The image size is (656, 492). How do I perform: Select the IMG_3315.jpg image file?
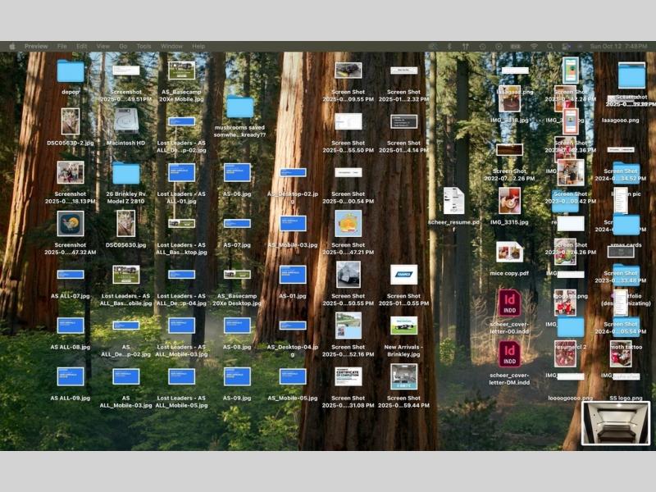coord(509,200)
